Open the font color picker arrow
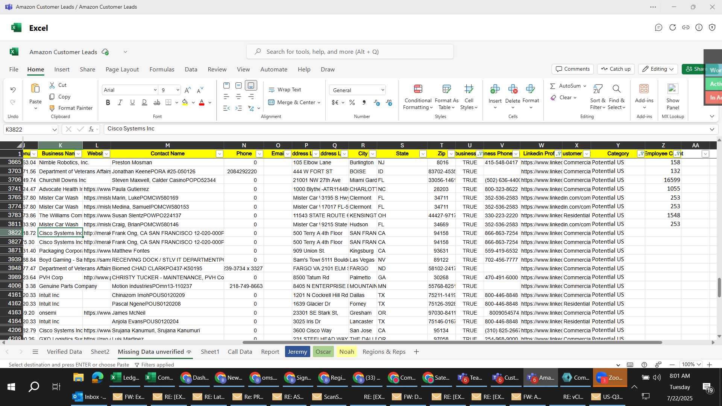The width and height of the screenshot is (722, 406). pyautogui.click(x=210, y=103)
